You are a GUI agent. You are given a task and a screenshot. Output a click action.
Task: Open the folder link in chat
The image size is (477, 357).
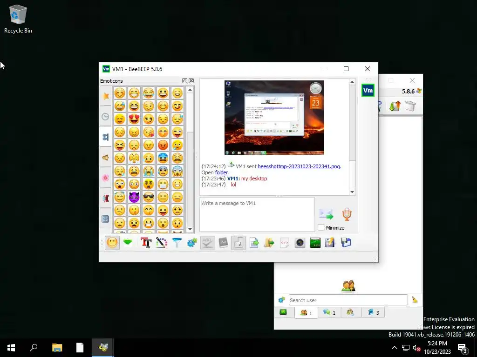pyautogui.click(x=221, y=172)
